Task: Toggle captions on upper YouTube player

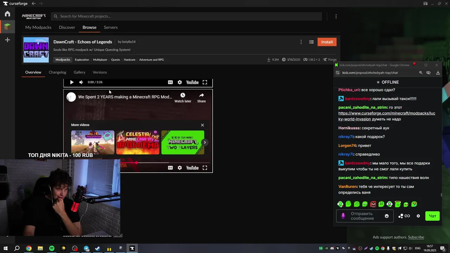Action: click(x=170, y=82)
